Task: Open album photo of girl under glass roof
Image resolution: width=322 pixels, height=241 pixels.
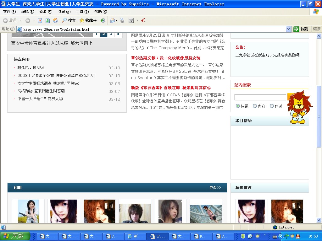Action: [206, 214]
